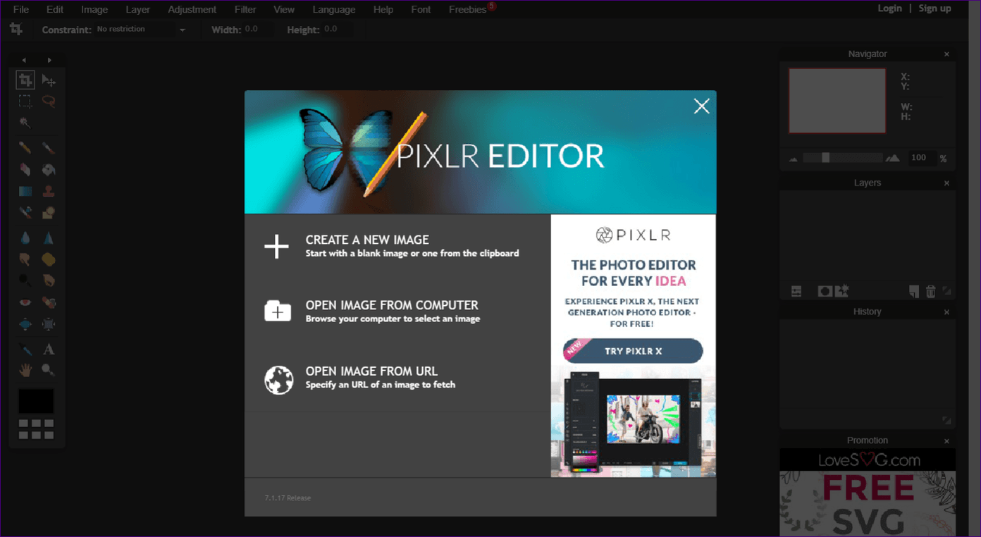Select the Brush tool
Image resolution: width=981 pixels, height=537 pixels.
point(49,148)
